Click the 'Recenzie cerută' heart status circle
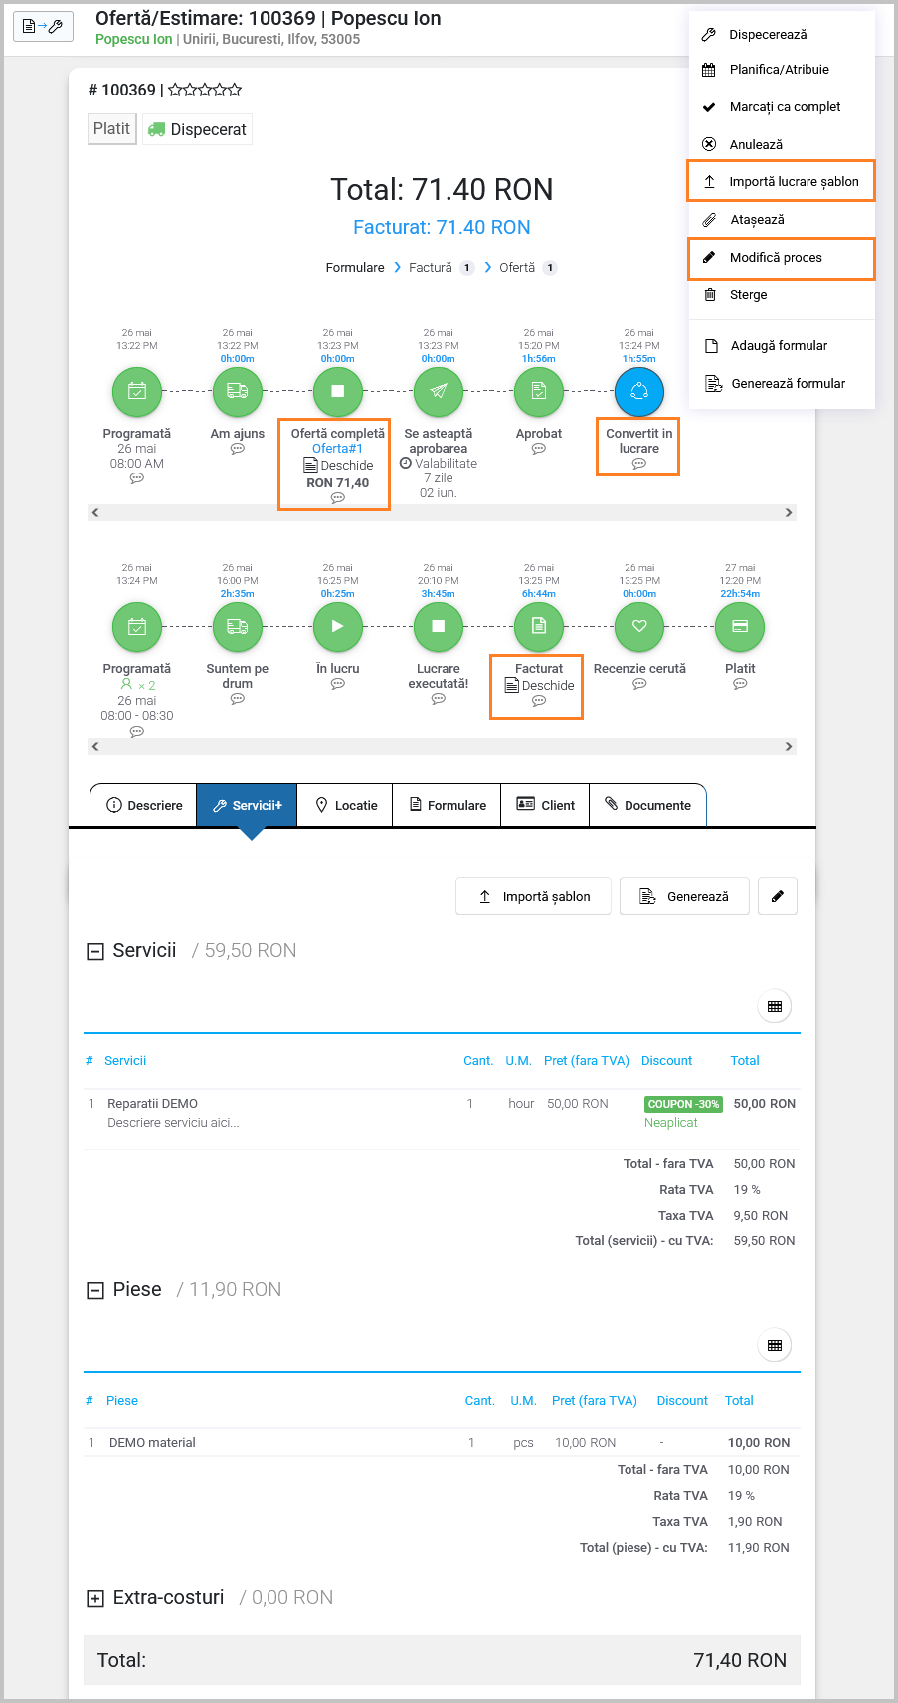This screenshot has height=1703, width=898. pyautogui.click(x=639, y=627)
